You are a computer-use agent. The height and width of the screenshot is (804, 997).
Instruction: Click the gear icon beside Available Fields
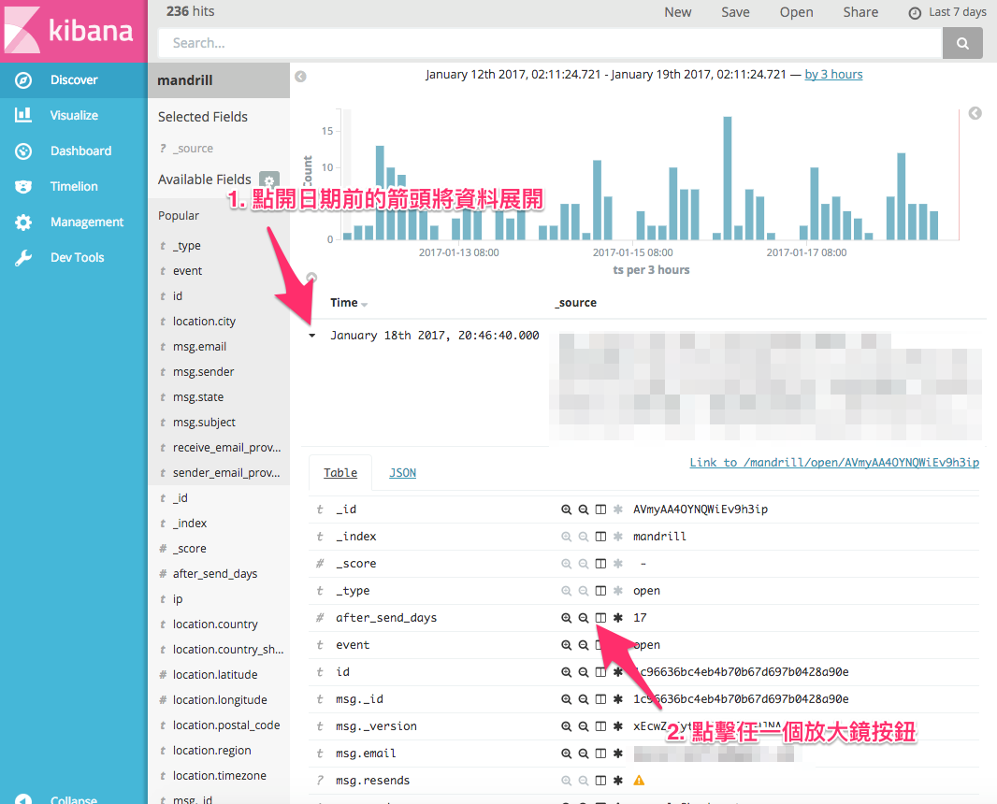click(269, 180)
